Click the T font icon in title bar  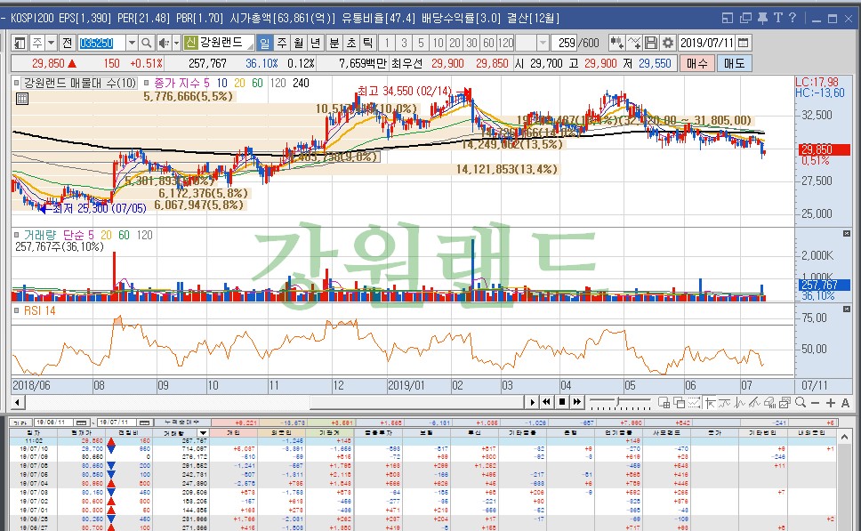click(778, 18)
